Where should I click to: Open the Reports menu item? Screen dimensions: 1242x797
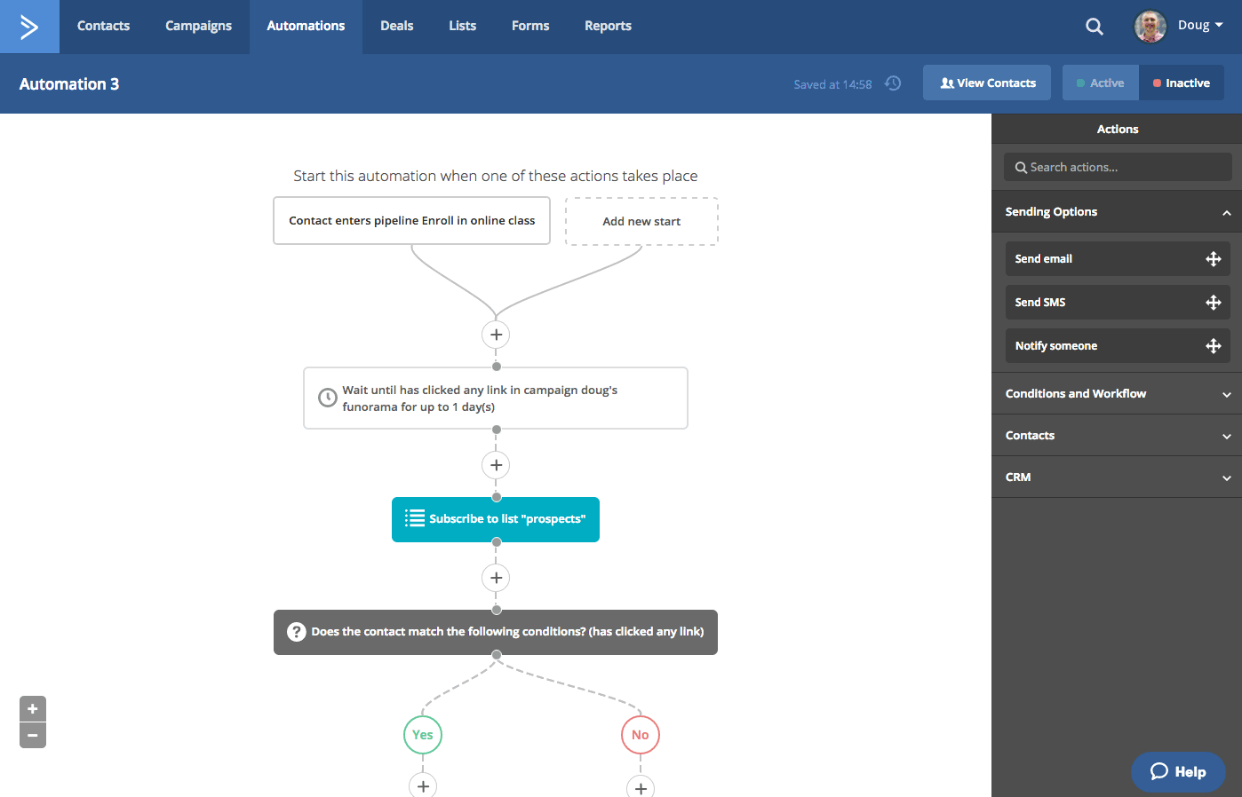608,26
